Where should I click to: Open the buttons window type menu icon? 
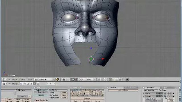point(4,84)
